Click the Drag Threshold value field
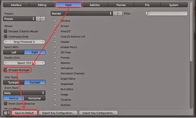 pos(24,42)
